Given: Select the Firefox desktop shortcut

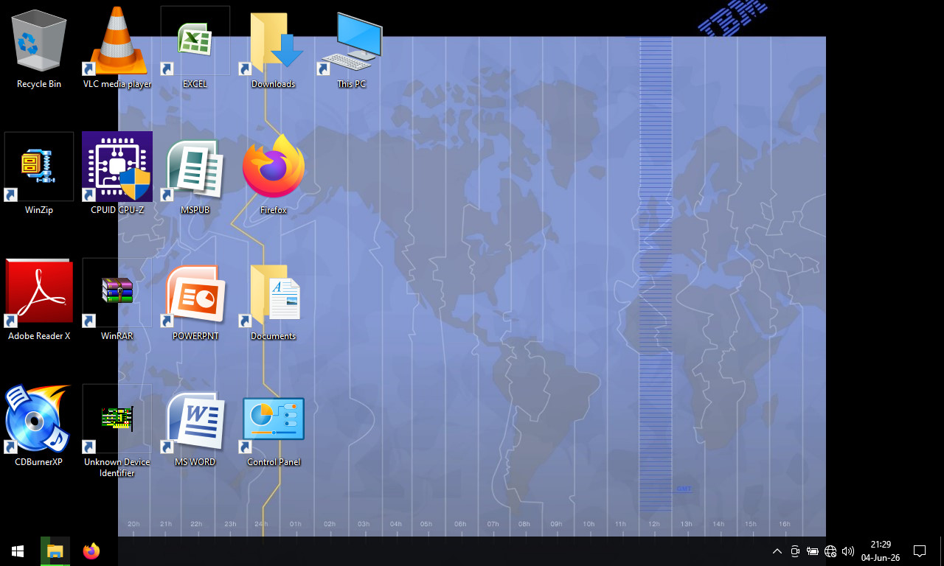Looking at the screenshot, I should (273, 174).
